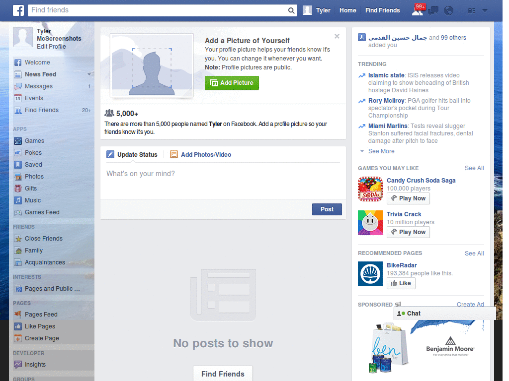The height and width of the screenshot is (381, 509).
Task: Open News Feed options dropdown arrow
Action: [x=89, y=74]
